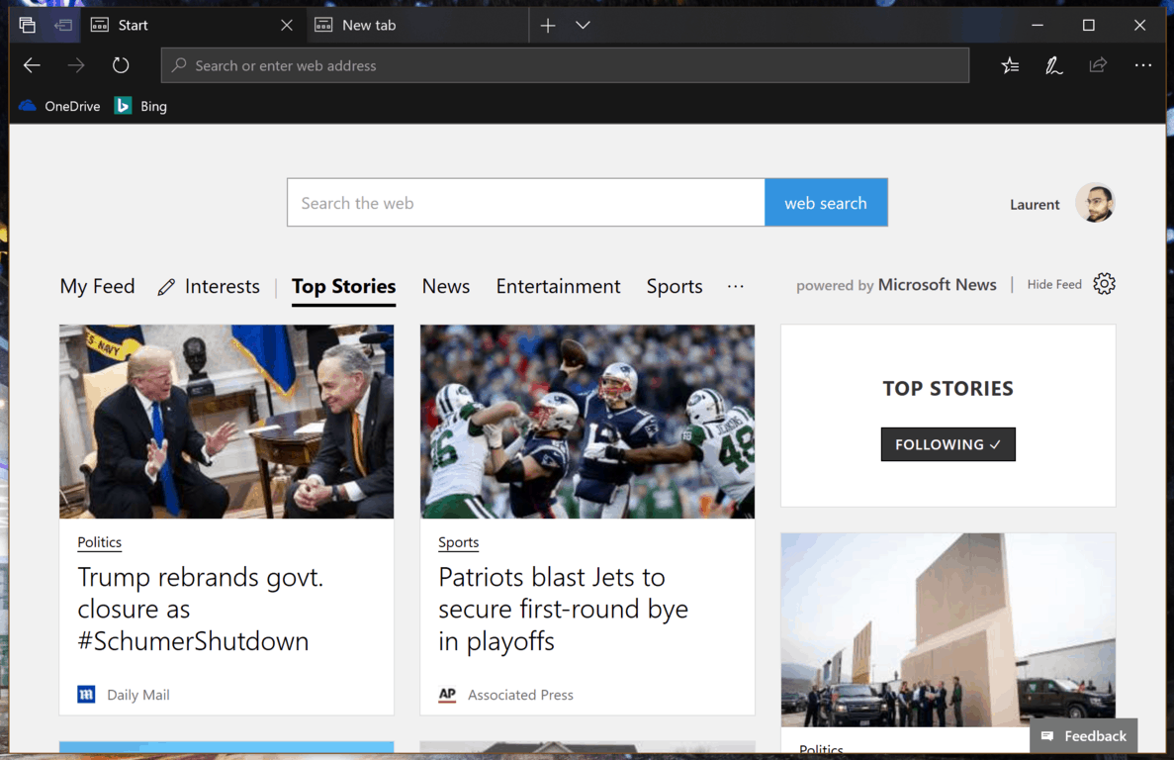Open the Patriots Jets game photo
The image size is (1174, 760).
click(x=587, y=422)
